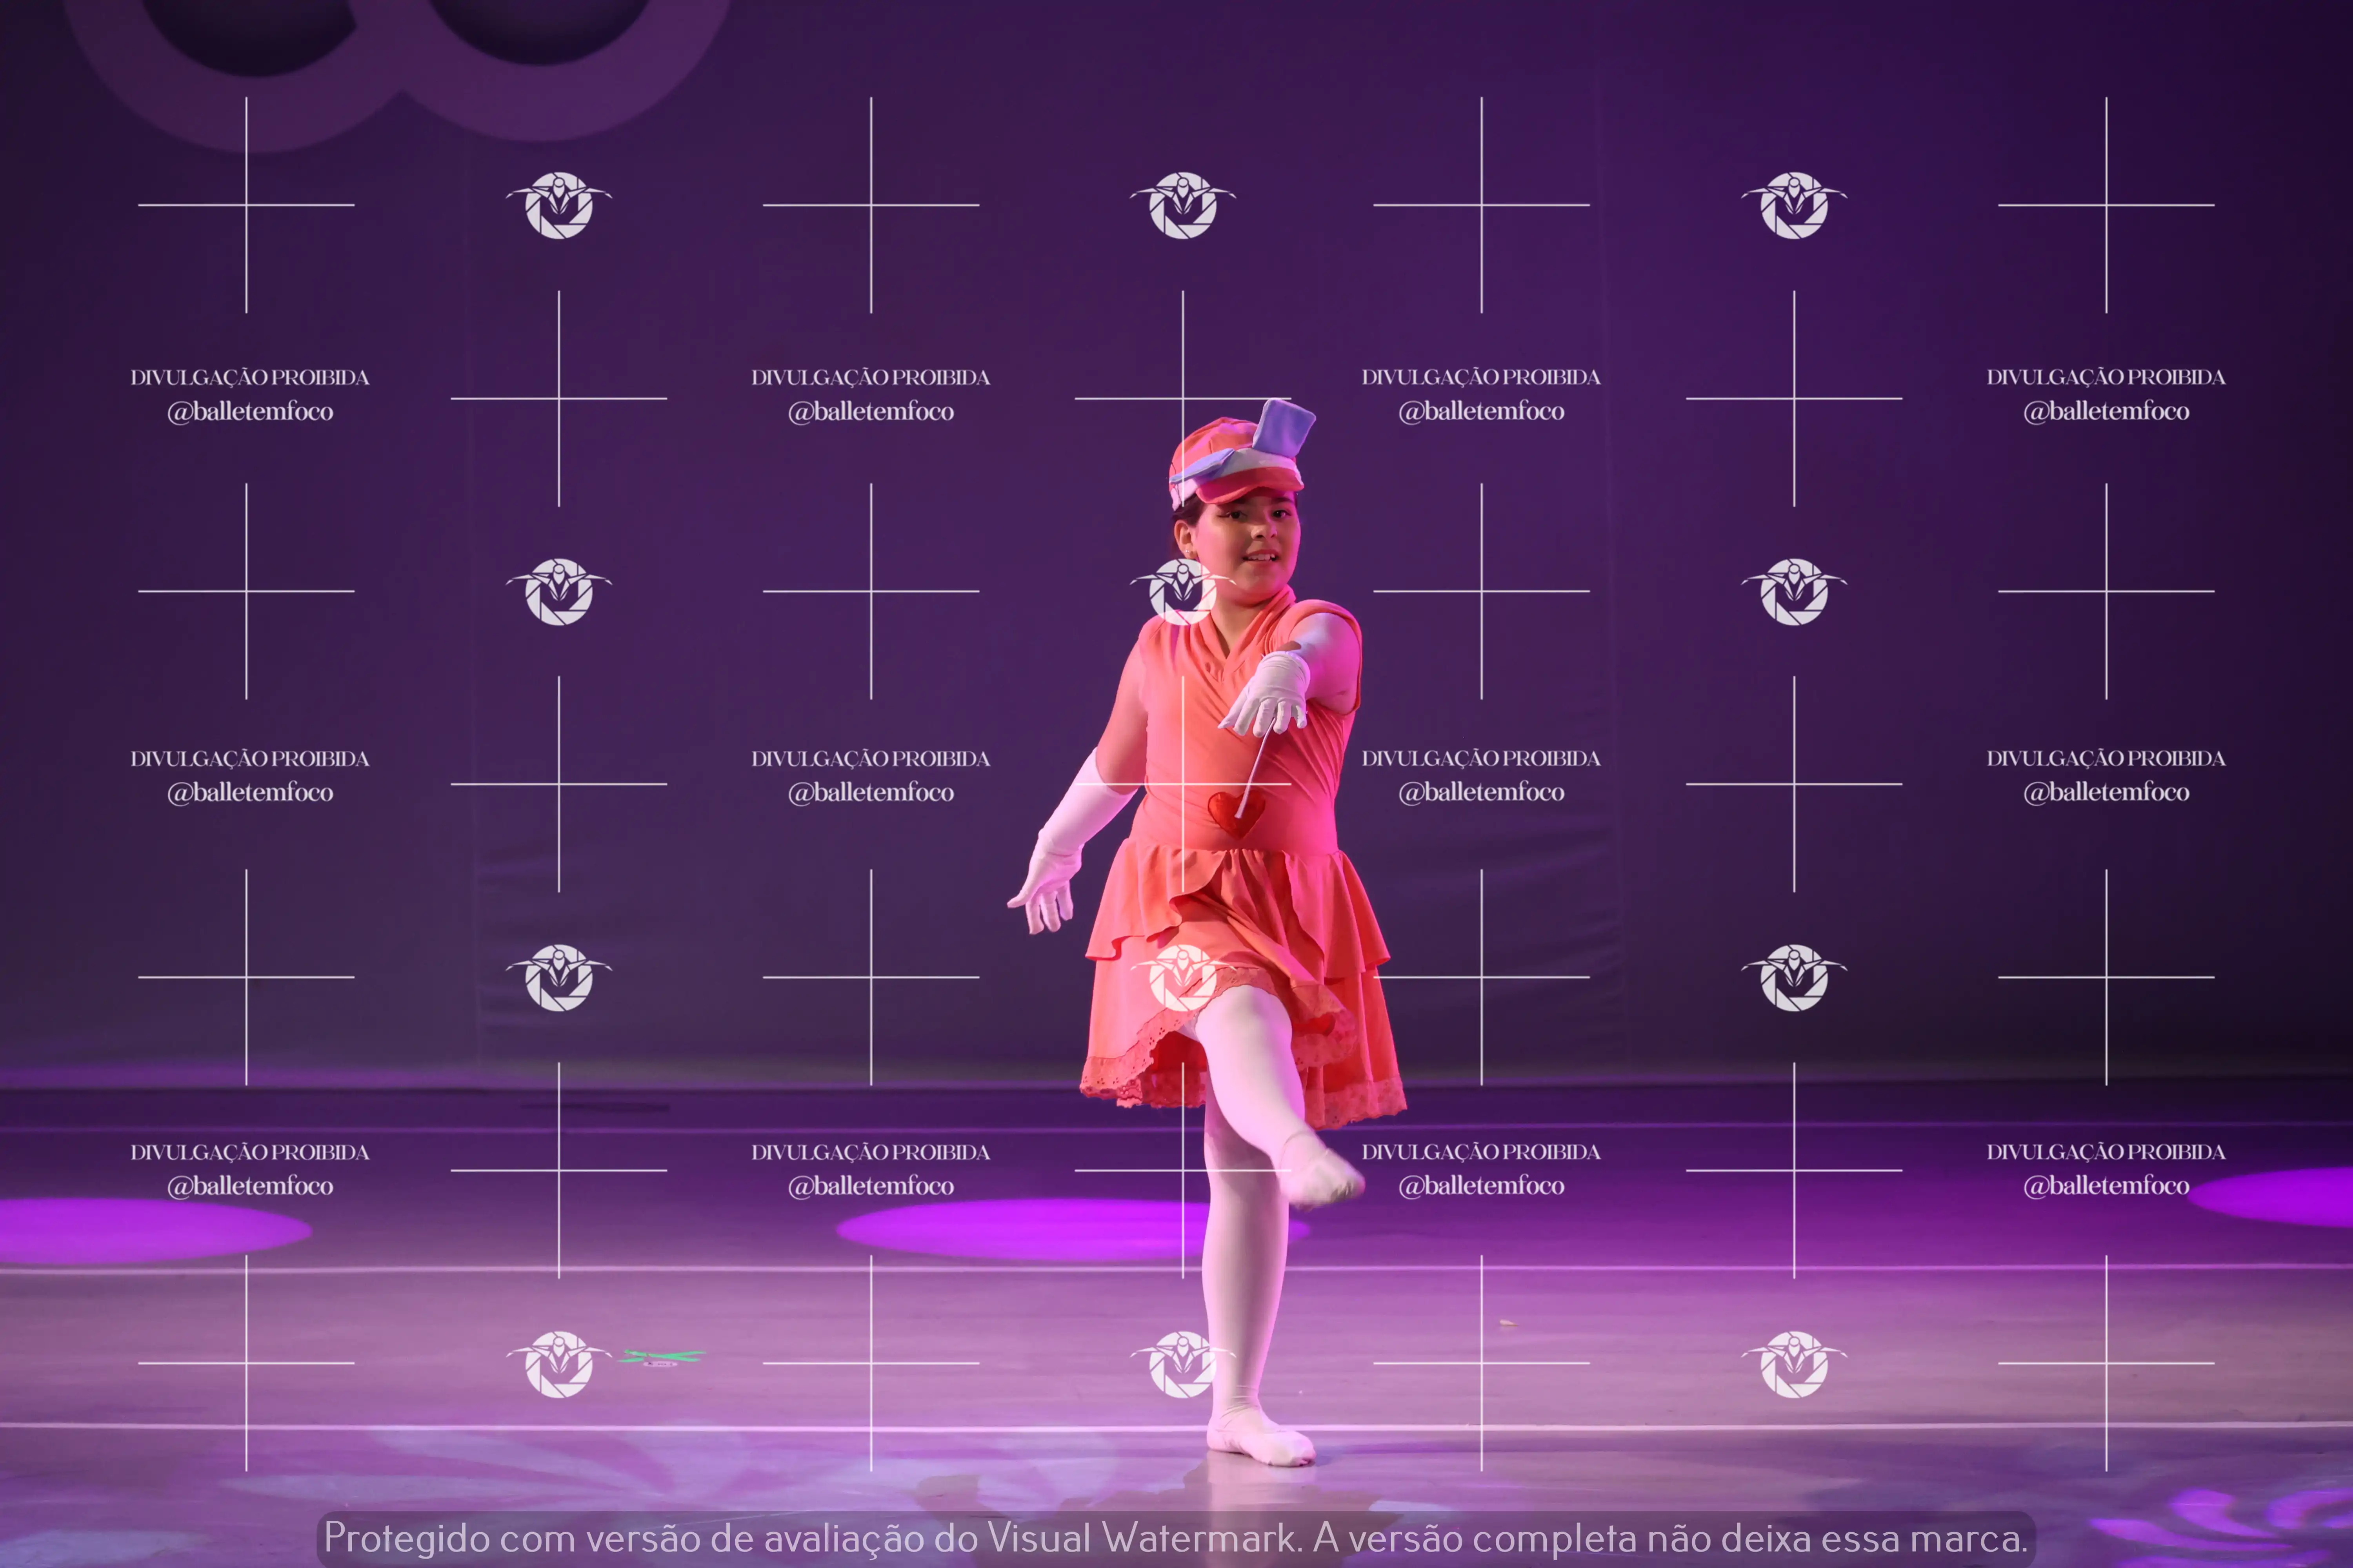Click camera logo watermark over dancer's shoulder

(1182, 591)
